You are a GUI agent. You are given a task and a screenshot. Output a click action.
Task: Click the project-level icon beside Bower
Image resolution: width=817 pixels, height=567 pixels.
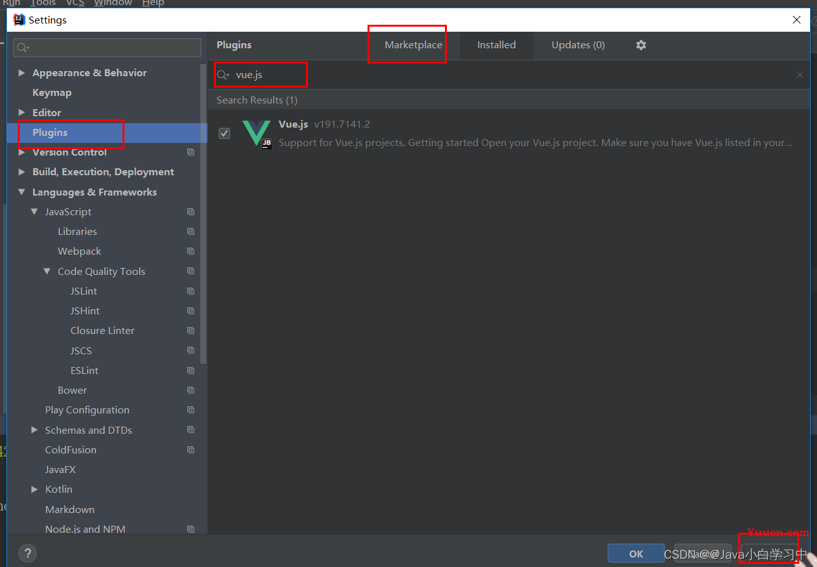pos(190,390)
